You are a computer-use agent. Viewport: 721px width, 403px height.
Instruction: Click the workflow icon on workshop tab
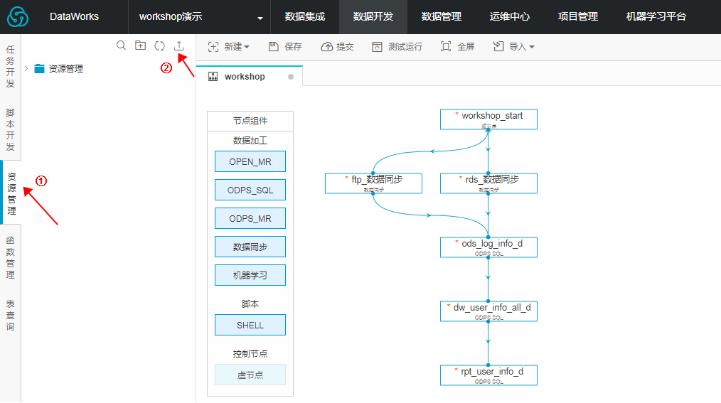213,77
